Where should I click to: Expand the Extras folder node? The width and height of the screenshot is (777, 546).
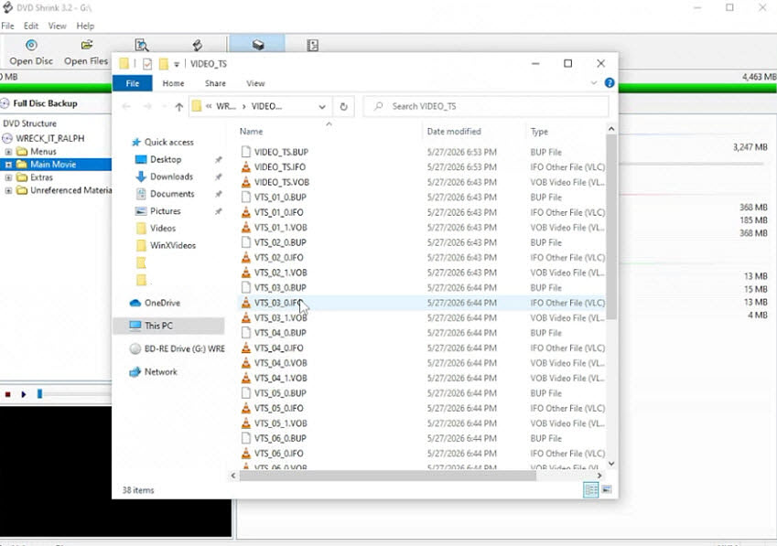tap(8, 177)
